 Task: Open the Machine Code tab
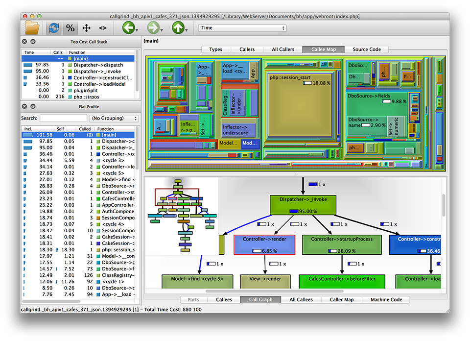386,300
